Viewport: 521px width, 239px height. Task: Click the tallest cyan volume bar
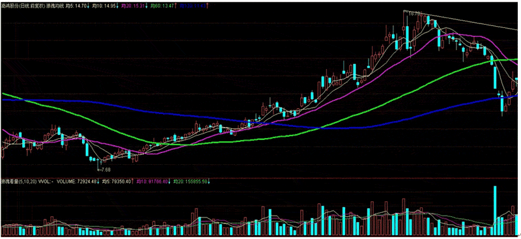tap(495, 211)
